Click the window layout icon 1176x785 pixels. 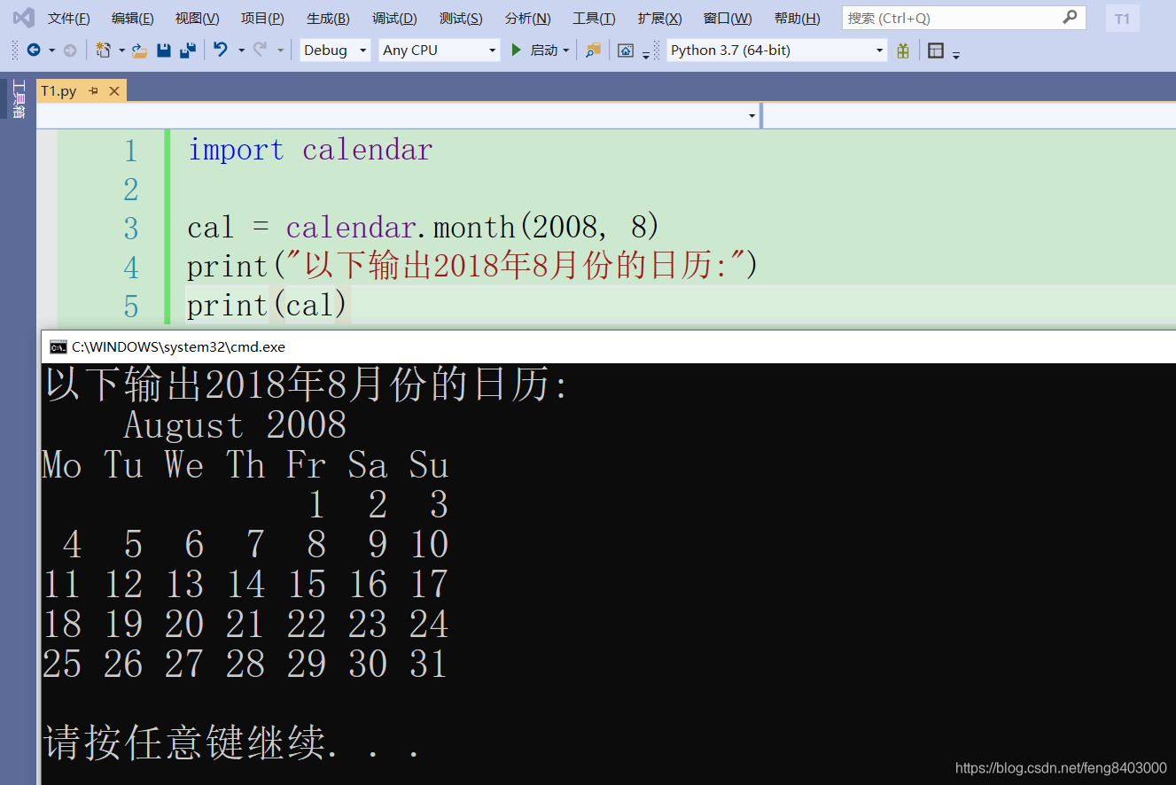pyautogui.click(x=936, y=51)
